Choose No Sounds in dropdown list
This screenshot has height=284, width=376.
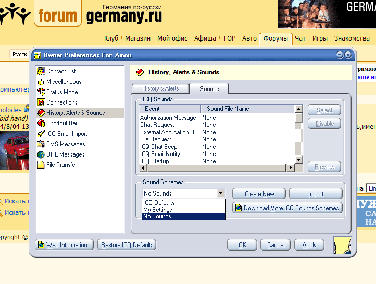pos(184,216)
